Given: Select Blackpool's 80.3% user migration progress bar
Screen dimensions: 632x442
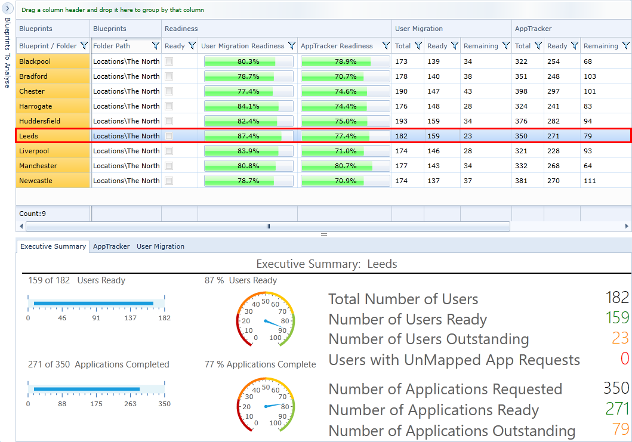Looking at the screenshot, I should click(249, 61).
